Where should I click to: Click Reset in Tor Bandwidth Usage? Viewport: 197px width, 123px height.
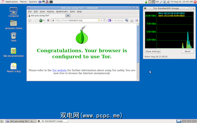187,51
